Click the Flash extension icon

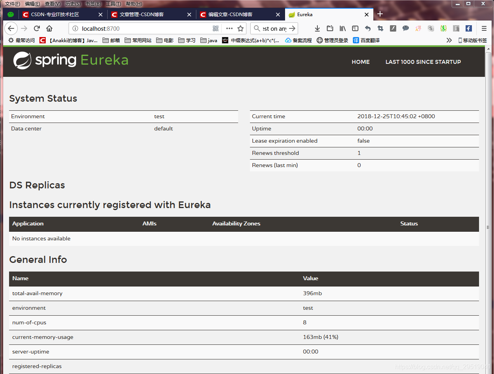(x=393, y=28)
